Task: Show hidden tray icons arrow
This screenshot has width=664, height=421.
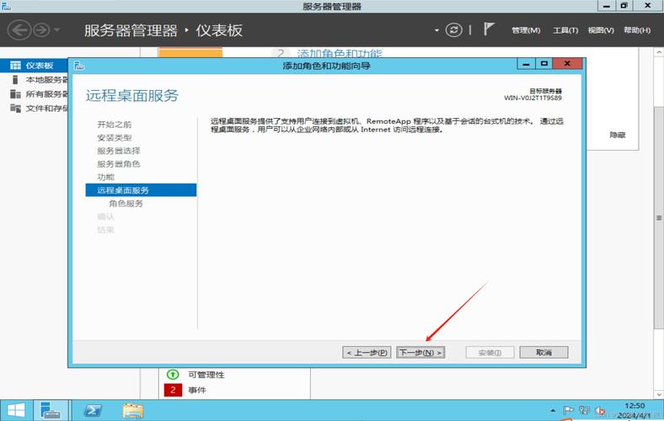Action: point(553,410)
